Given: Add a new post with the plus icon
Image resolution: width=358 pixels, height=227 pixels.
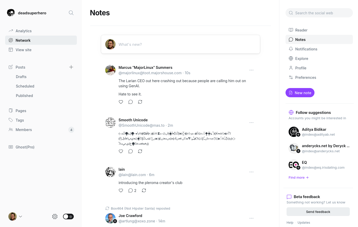Looking at the screenshot, I should click(71, 67).
